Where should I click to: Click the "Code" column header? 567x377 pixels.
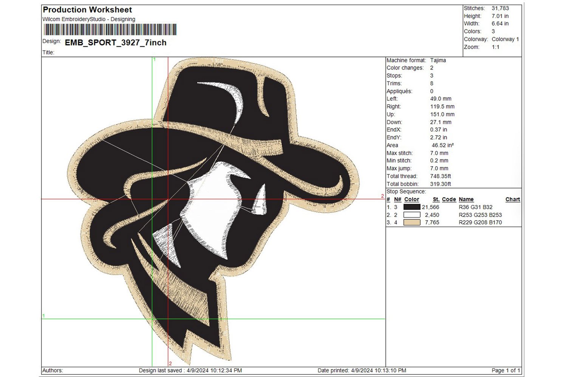(x=449, y=199)
